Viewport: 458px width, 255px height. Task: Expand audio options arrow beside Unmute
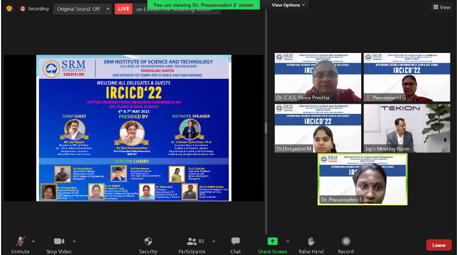click(34, 241)
